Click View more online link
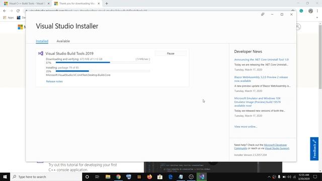Image resolution: width=322 pixels, height=181 pixels. [246, 127]
